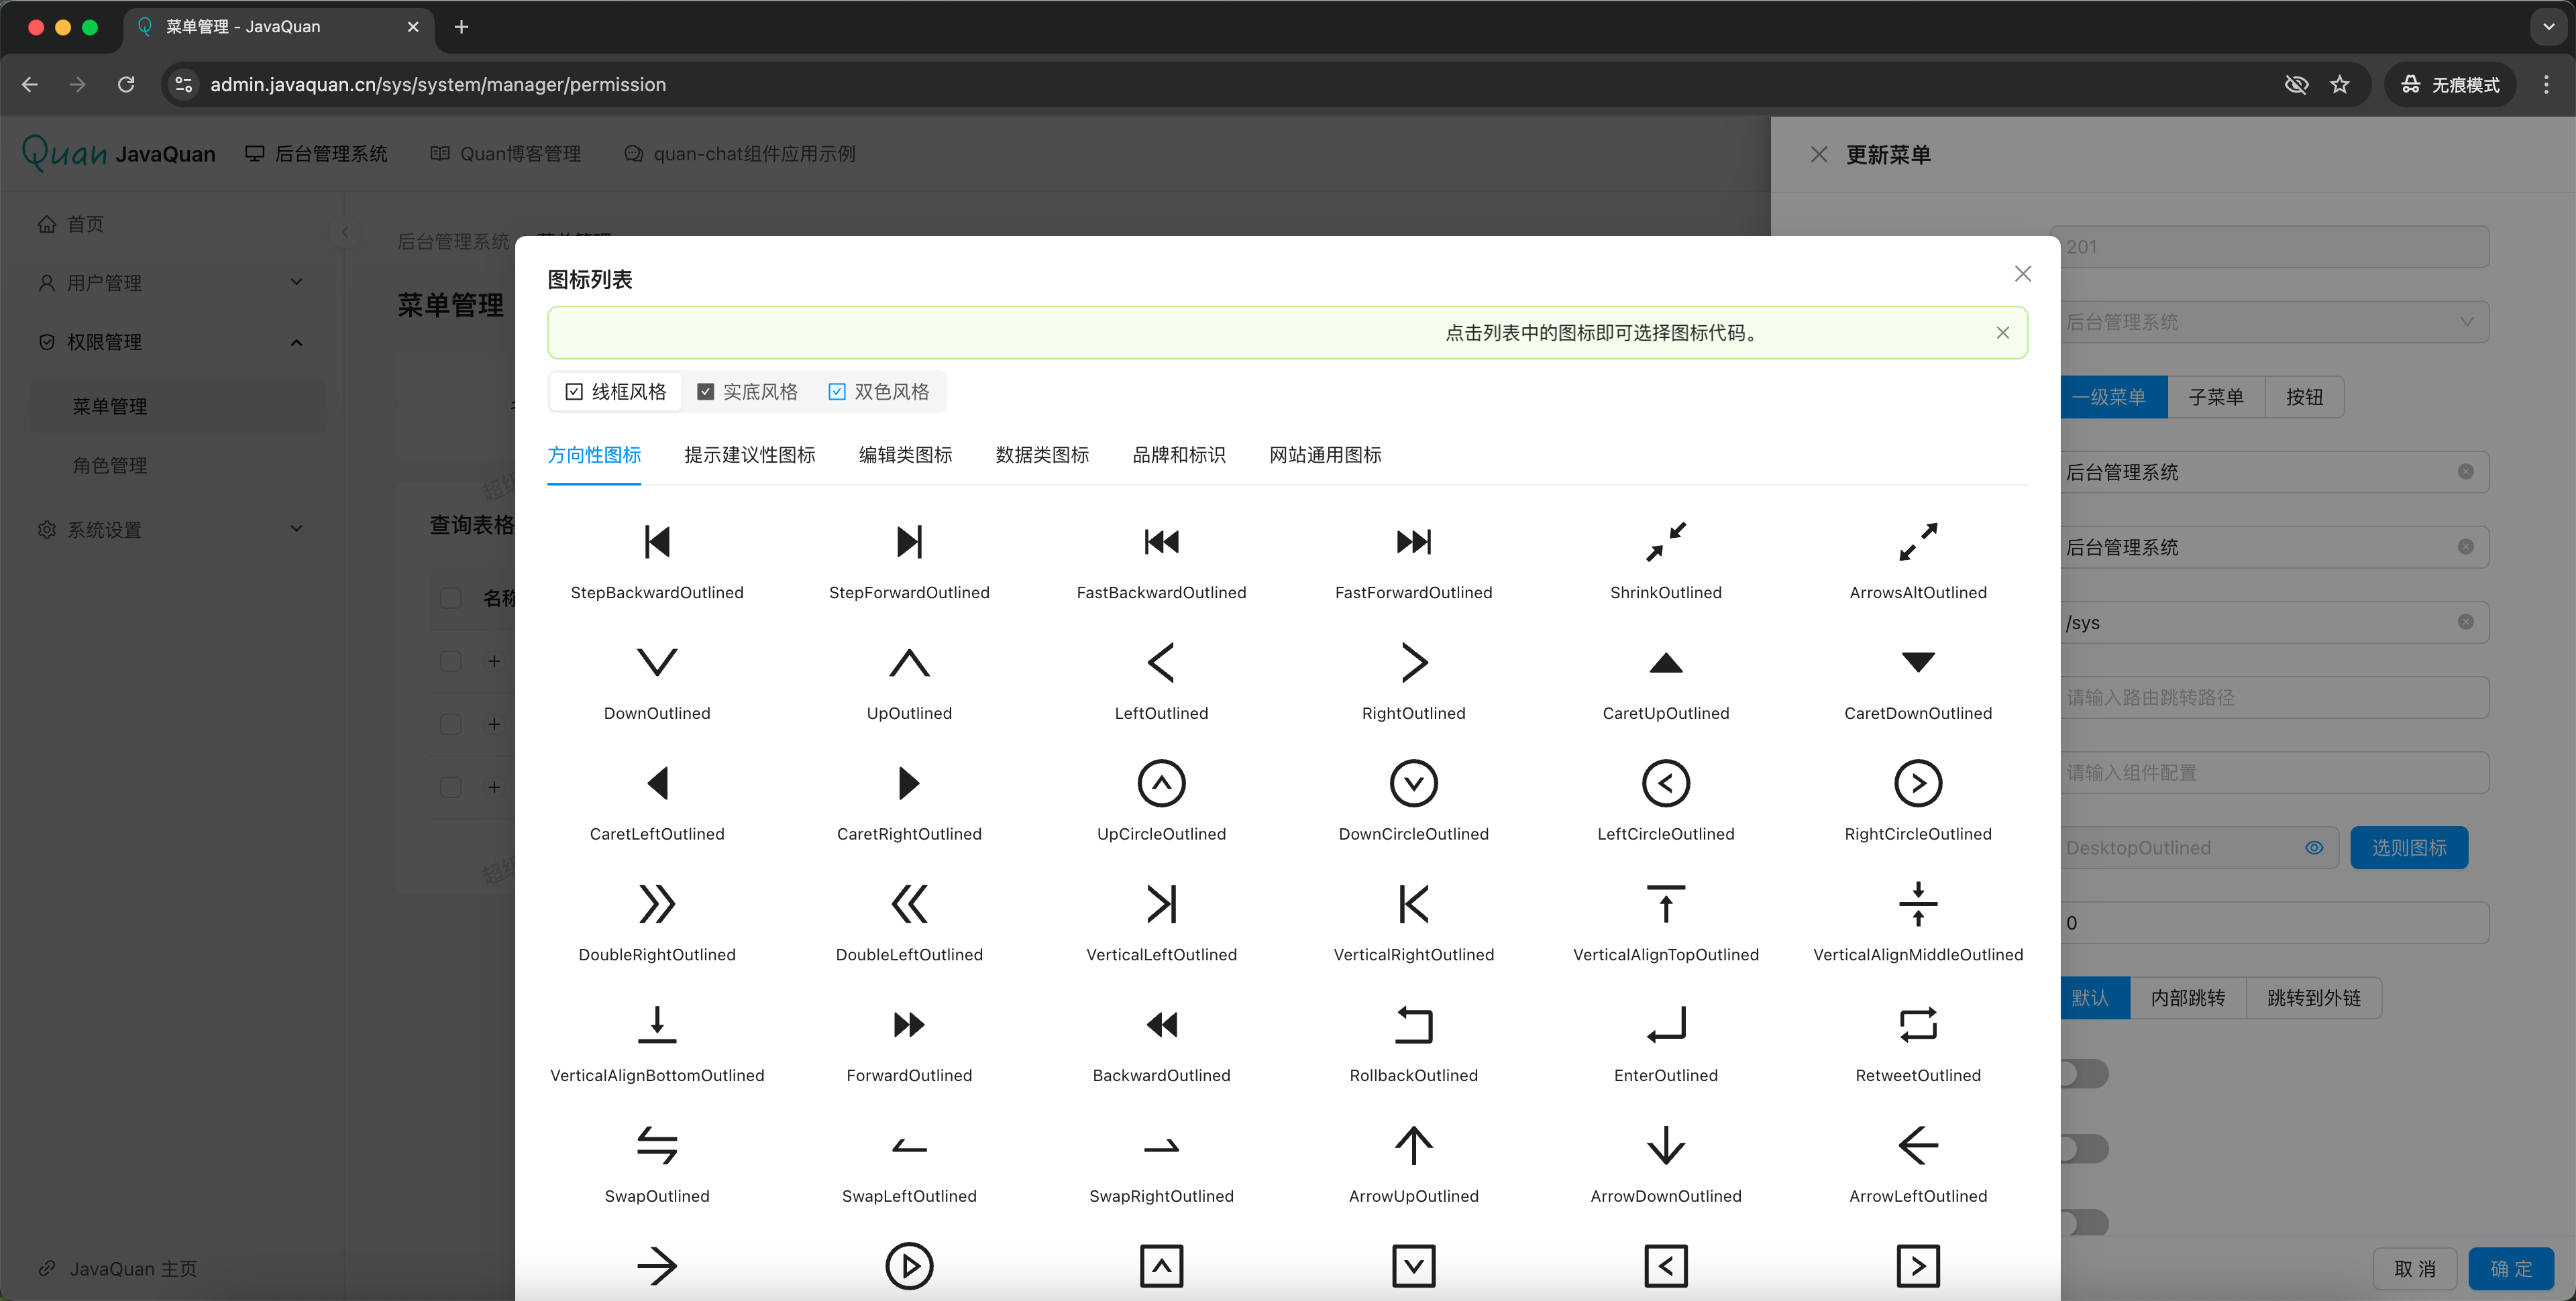Choose the FastBackwardOutlined icon
This screenshot has height=1301, width=2576.
[1161, 542]
